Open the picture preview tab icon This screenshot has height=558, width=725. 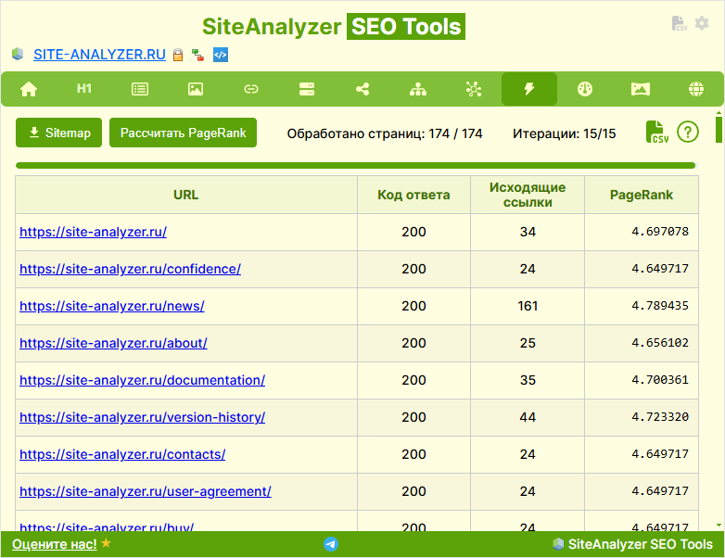641,89
